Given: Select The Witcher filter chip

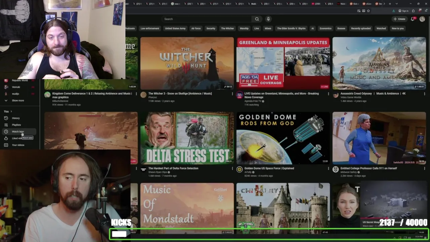Looking at the screenshot, I should click(x=227, y=29).
